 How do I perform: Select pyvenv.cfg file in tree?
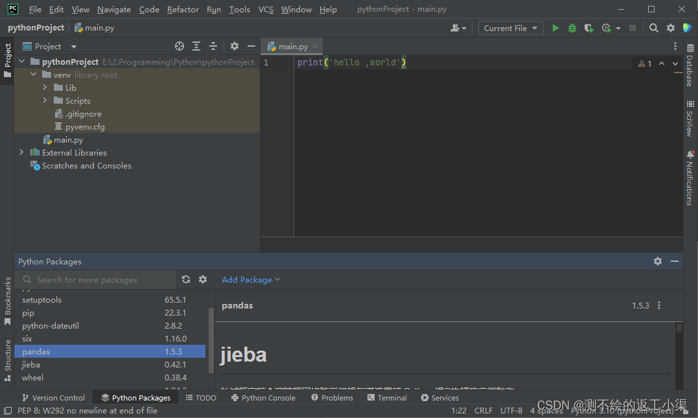point(85,127)
